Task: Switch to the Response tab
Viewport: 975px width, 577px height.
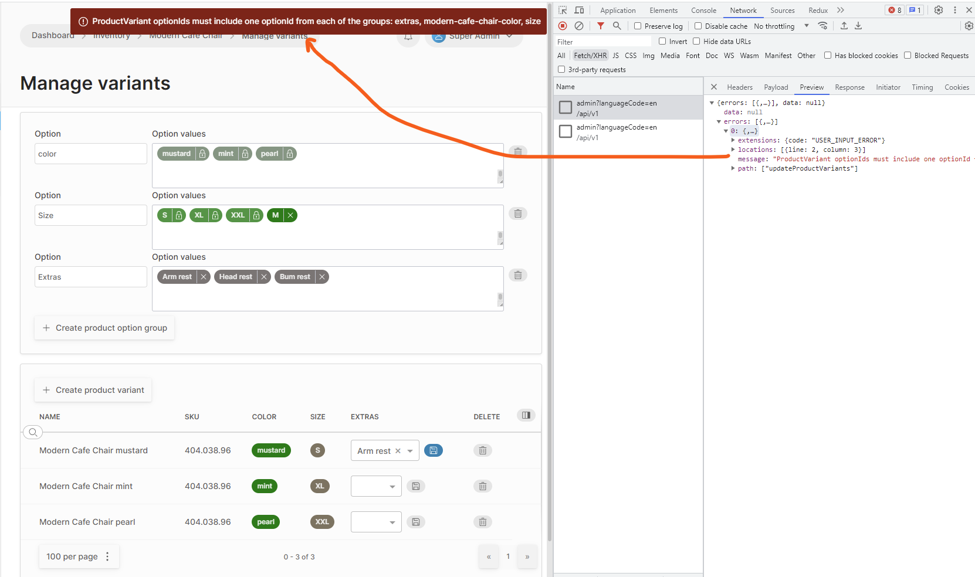Action: click(849, 87)
